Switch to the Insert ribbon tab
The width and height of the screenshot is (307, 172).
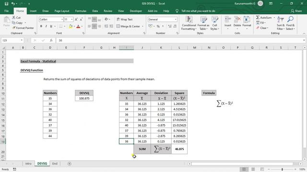click(33, 11)
